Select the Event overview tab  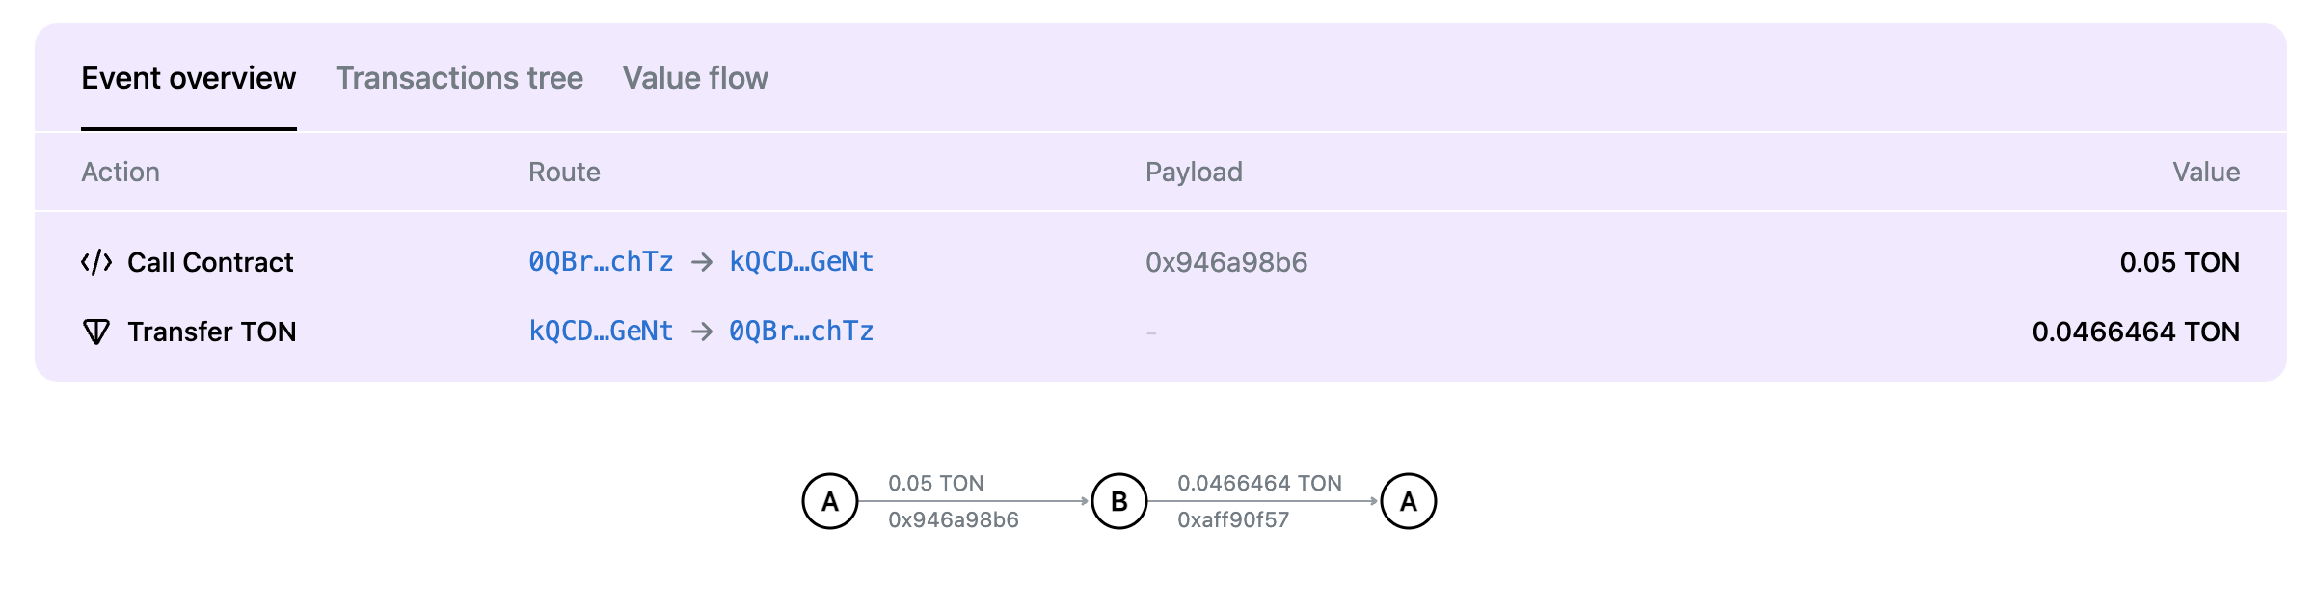coord(189,78)
